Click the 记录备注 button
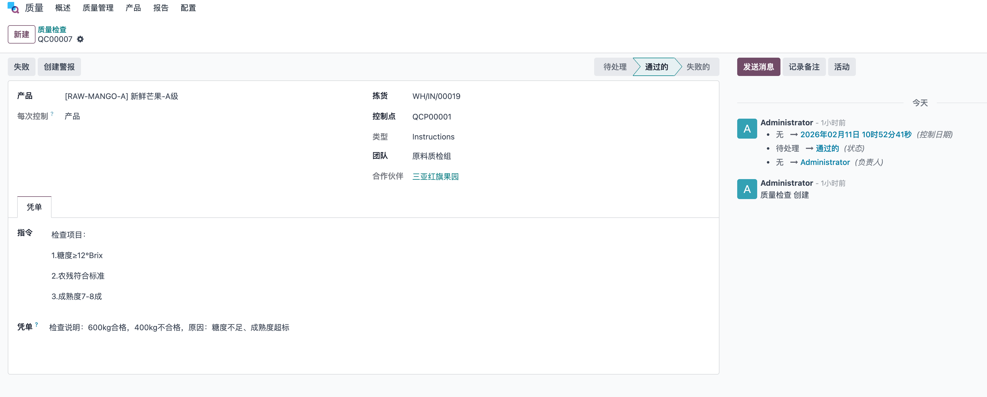The height and width of the screenshot is (397, 987). [804, 67]
